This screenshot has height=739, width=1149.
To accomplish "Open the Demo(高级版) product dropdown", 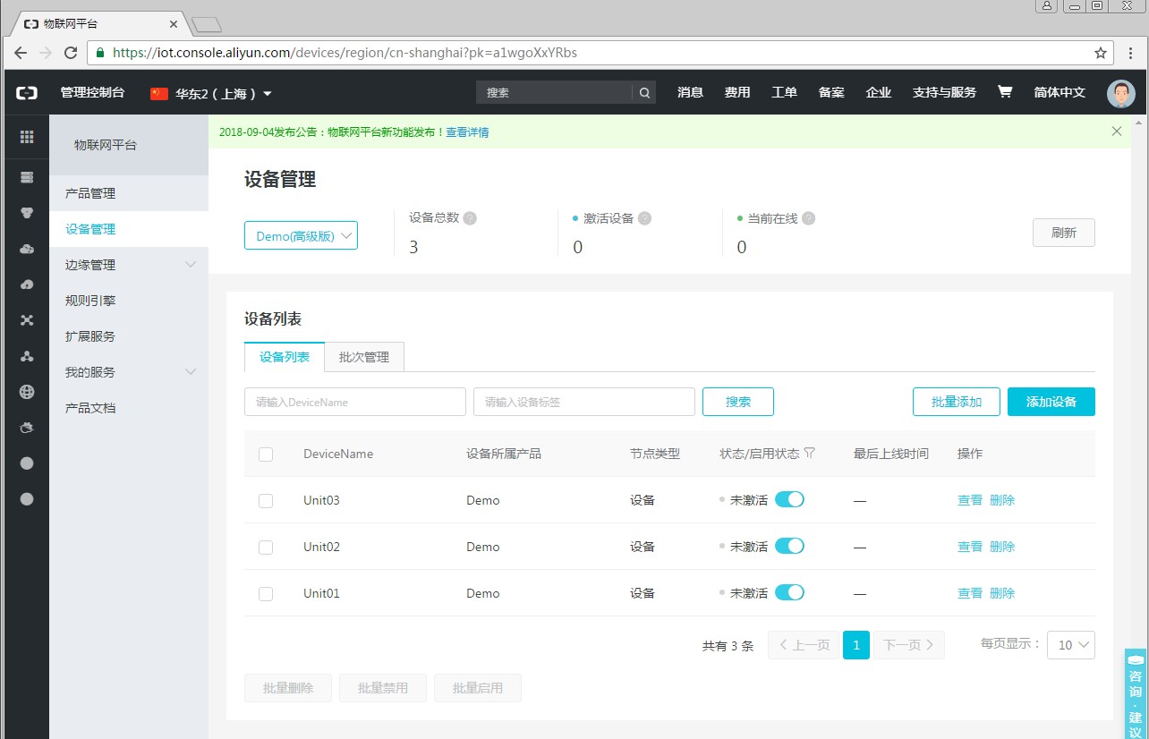I will pyautogui.click(x=301, y=235).
